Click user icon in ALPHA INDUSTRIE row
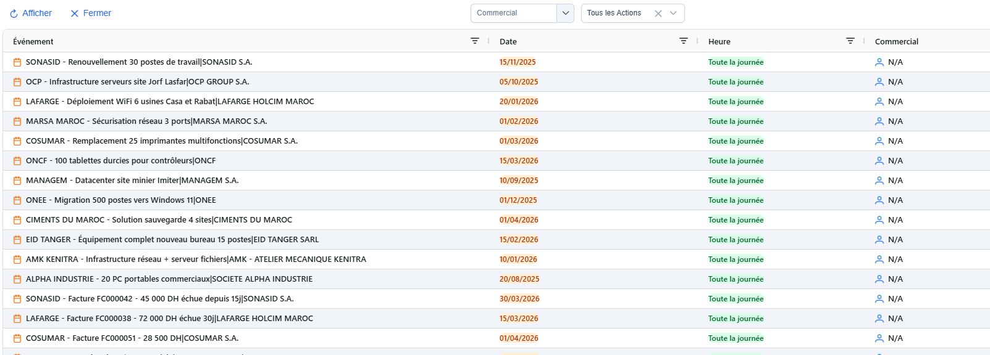 click(879, 279)
